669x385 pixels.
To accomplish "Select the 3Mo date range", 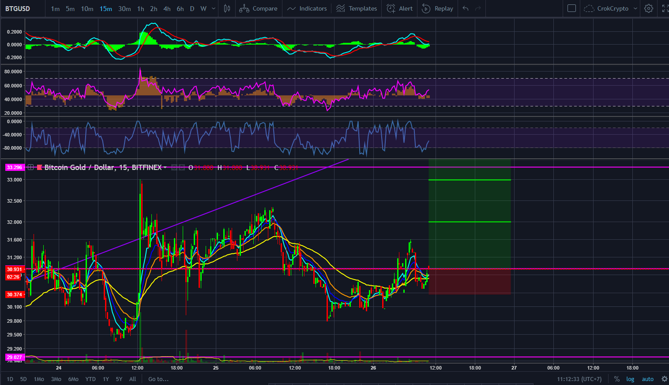I will (56, 379).
